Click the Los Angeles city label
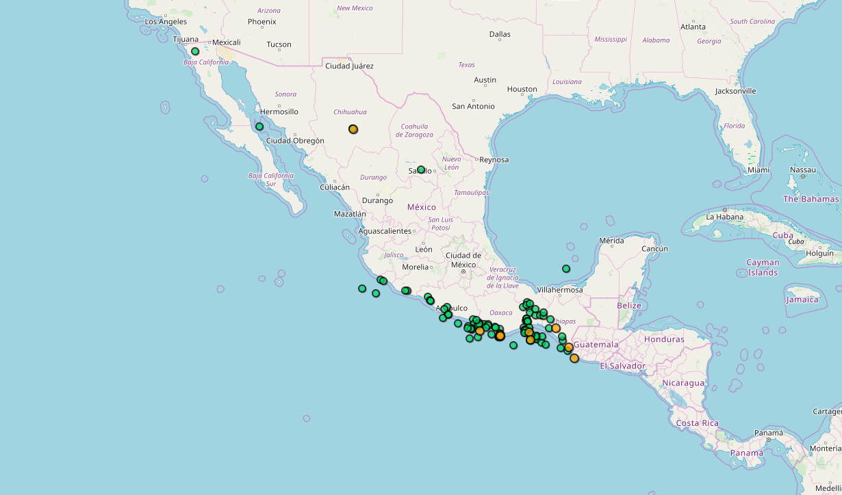The image size is (842, 495). tap(166, 22)
